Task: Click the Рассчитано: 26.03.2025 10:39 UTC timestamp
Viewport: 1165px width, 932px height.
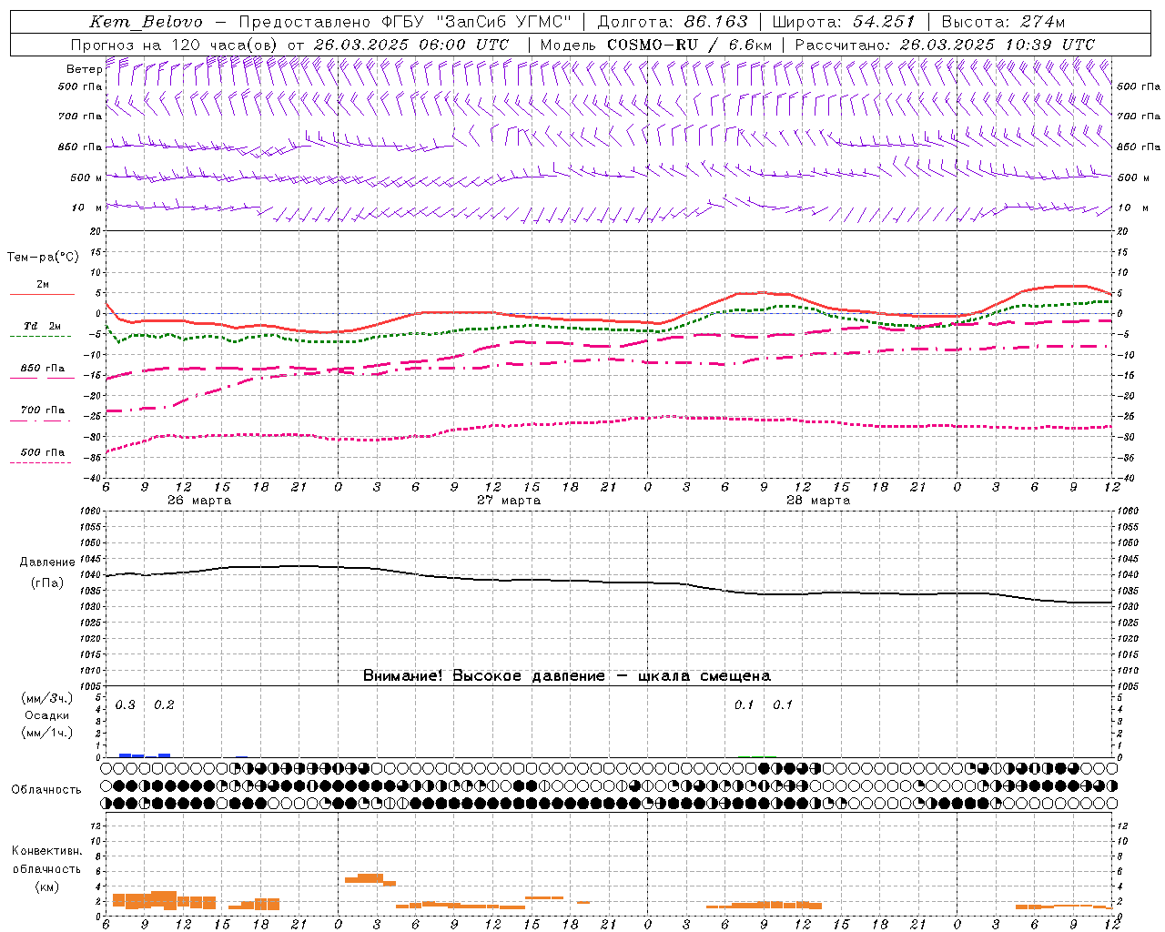Action: (x=945, y=45)
